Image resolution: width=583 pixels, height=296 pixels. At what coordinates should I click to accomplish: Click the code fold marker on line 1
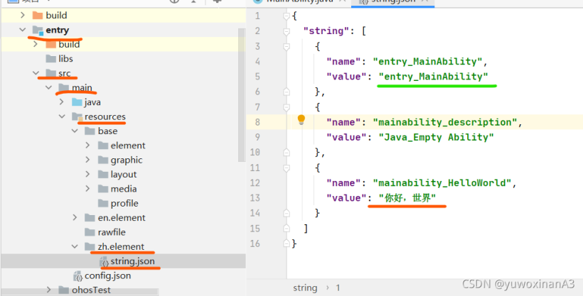[x=287, y=16]
